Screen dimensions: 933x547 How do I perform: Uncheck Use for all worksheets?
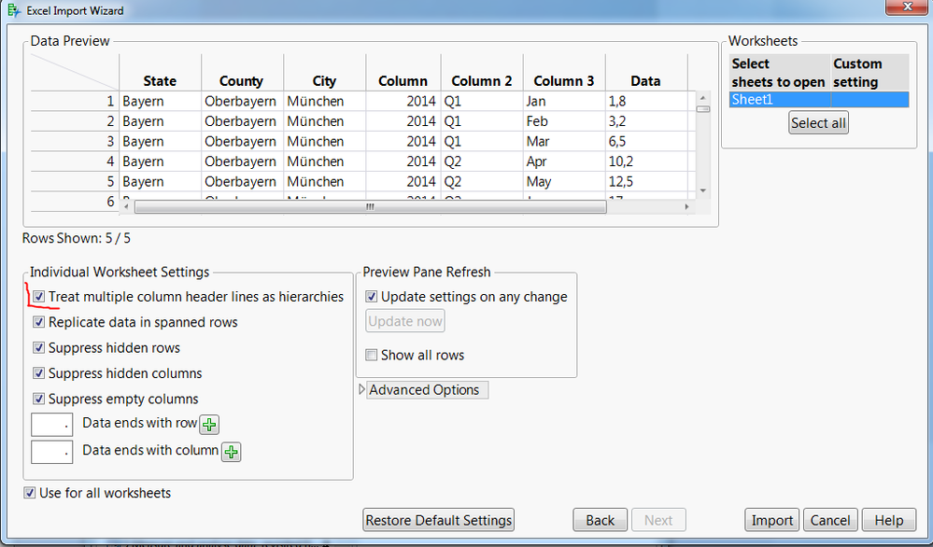31,493
